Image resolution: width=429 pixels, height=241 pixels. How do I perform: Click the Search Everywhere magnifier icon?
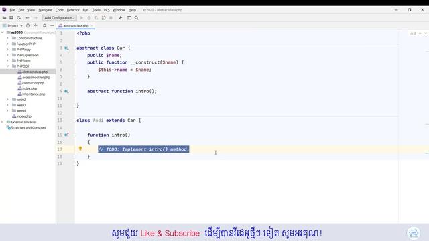[x=137, y=18]
